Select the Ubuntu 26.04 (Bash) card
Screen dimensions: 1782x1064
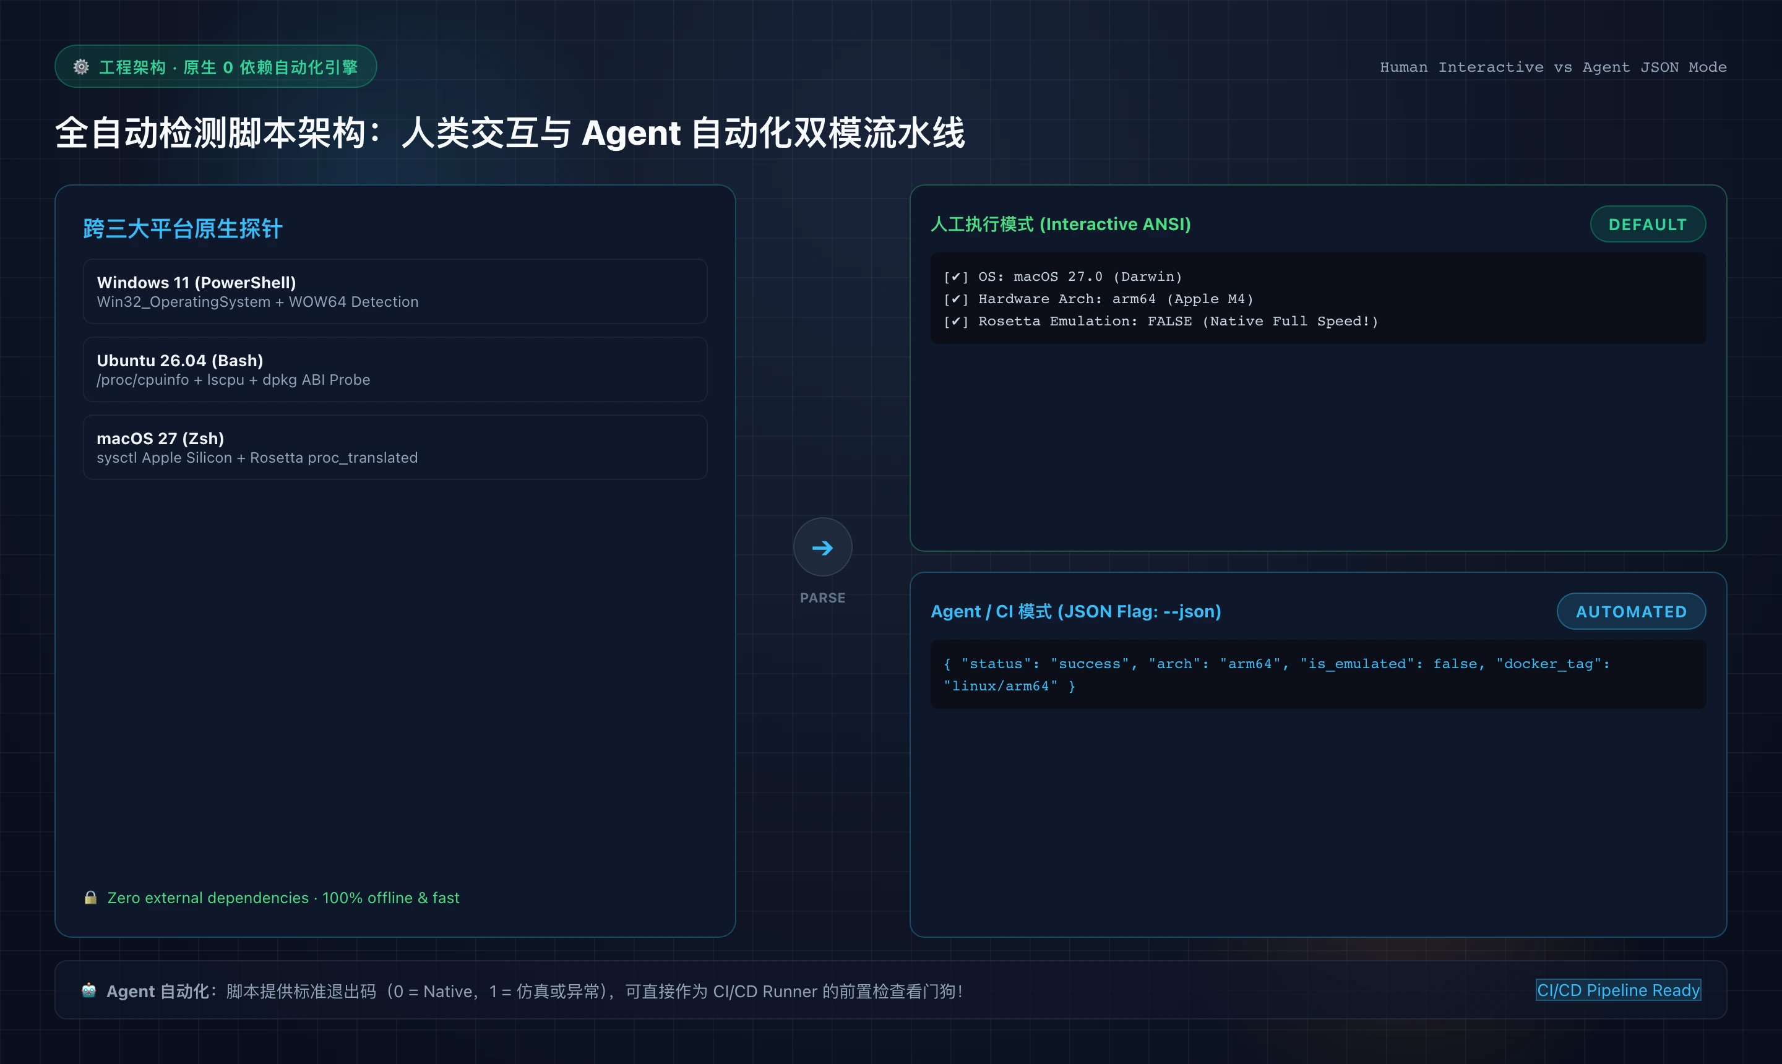point(395,369)
